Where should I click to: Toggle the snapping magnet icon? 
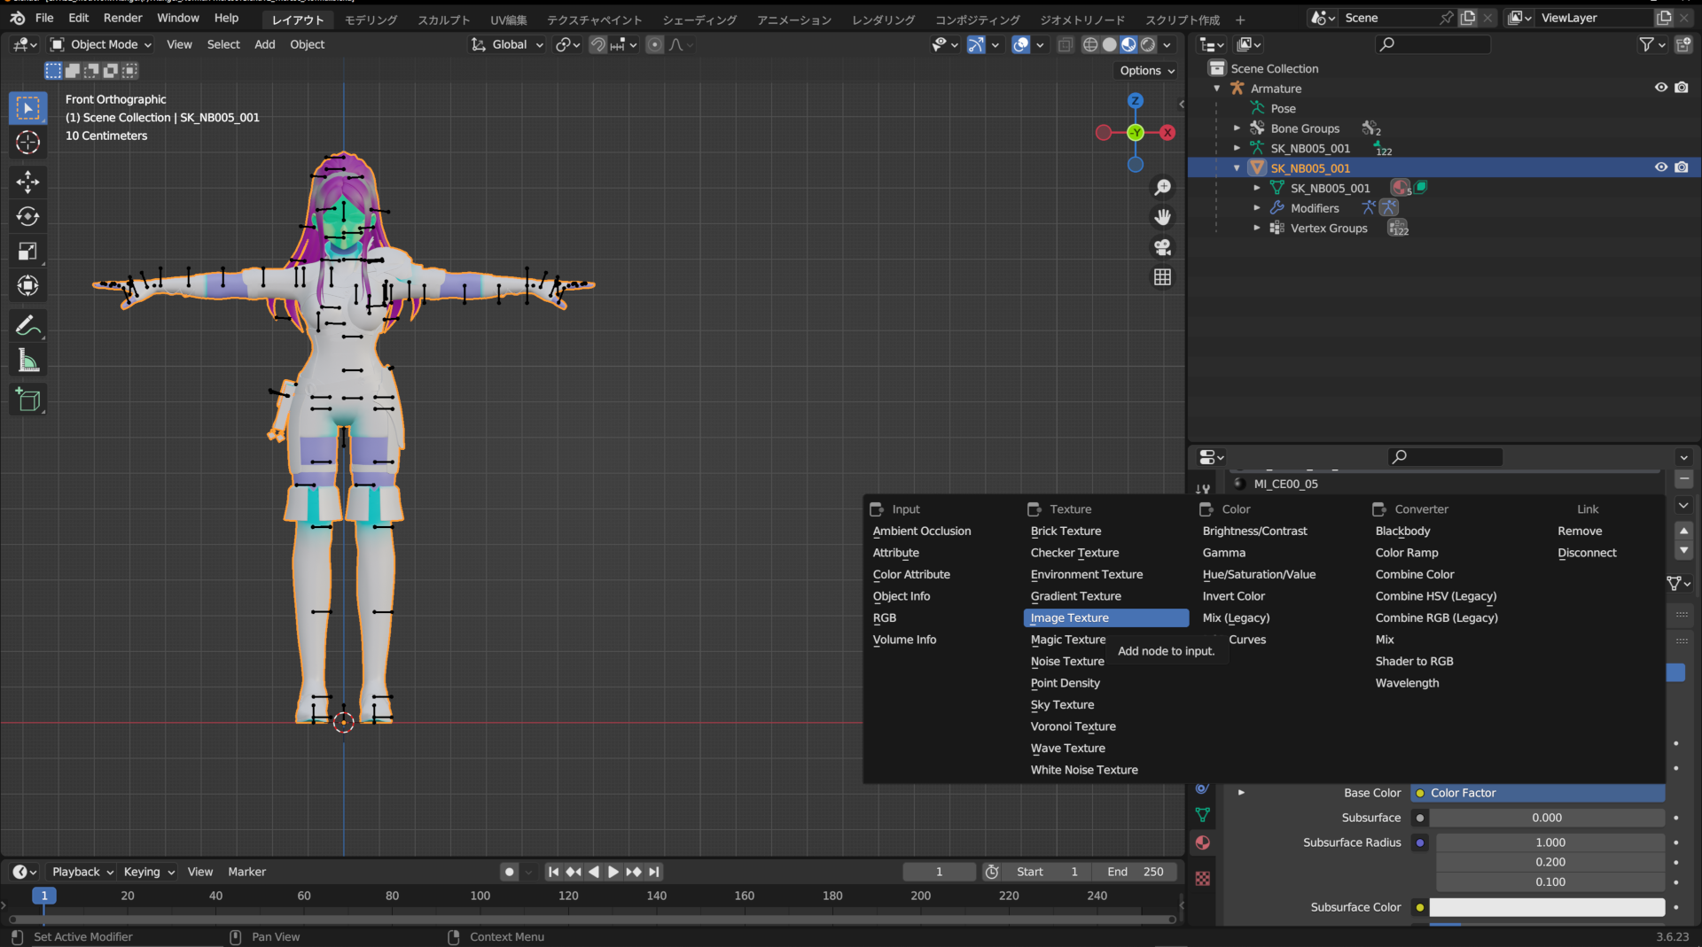598,44
